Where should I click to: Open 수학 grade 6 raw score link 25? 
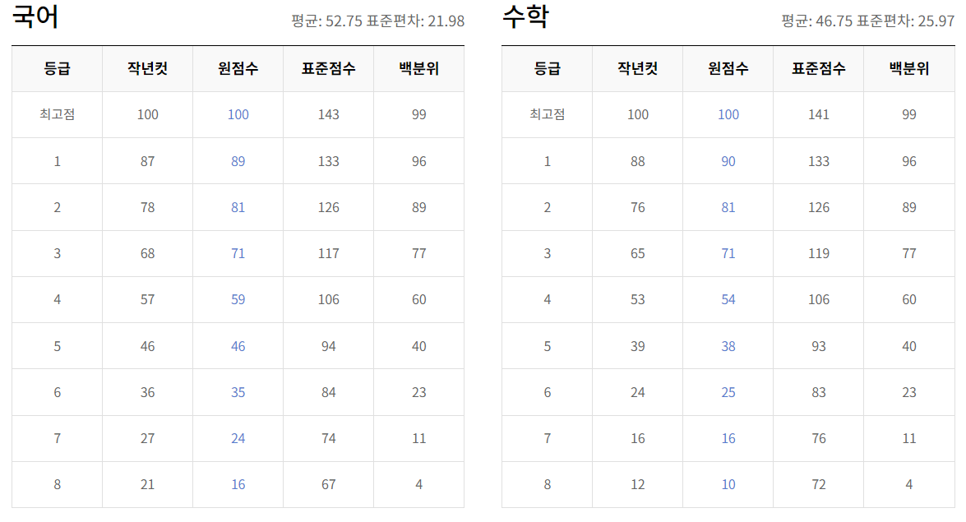tap(728, 393)
